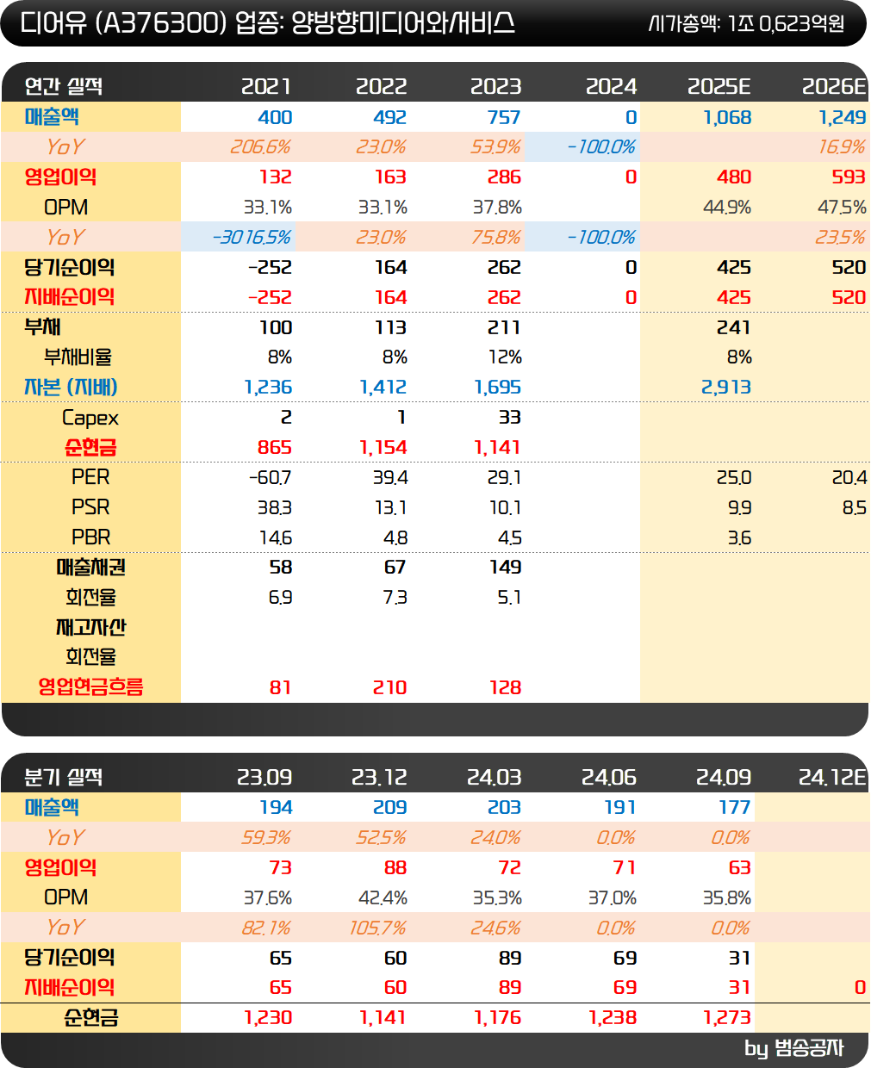The height and width of the screenshot is (1068, 871).
Task: Select PSR value '38.3'
Action: (275, 508)
